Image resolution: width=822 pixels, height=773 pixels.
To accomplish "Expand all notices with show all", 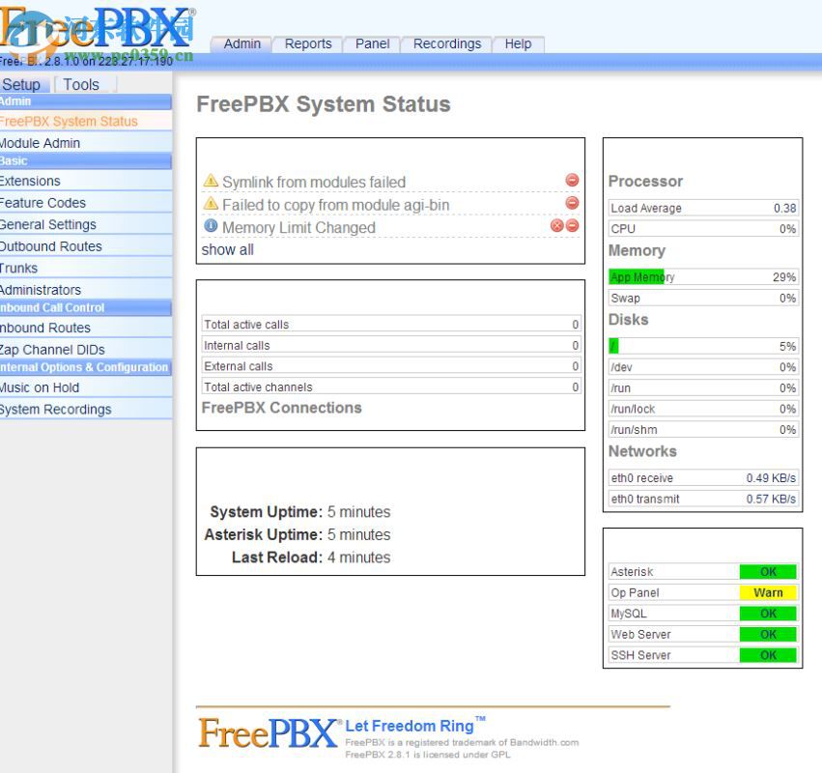I will pyautogui.click(x=226, y=249).
